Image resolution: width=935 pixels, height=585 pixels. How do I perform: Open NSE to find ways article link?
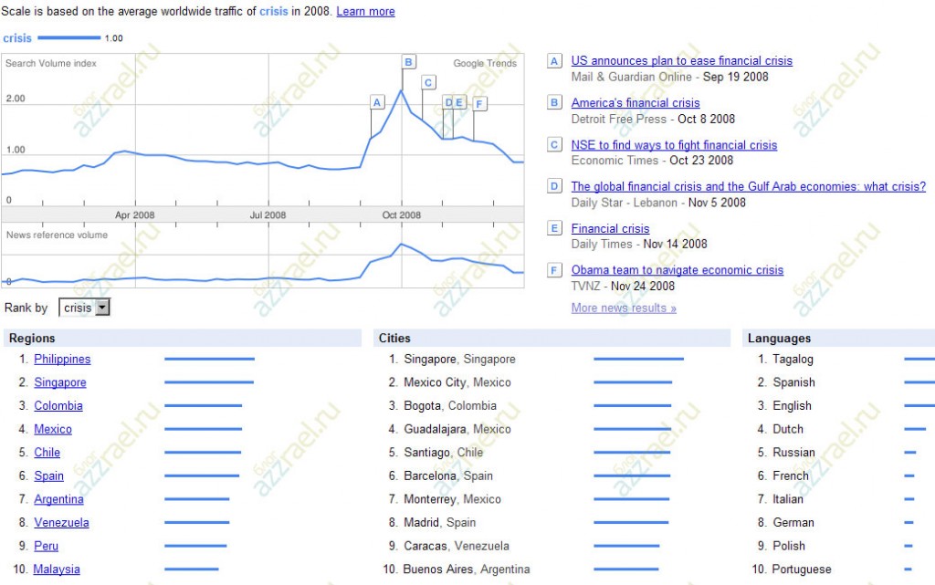tap(674, 145)
